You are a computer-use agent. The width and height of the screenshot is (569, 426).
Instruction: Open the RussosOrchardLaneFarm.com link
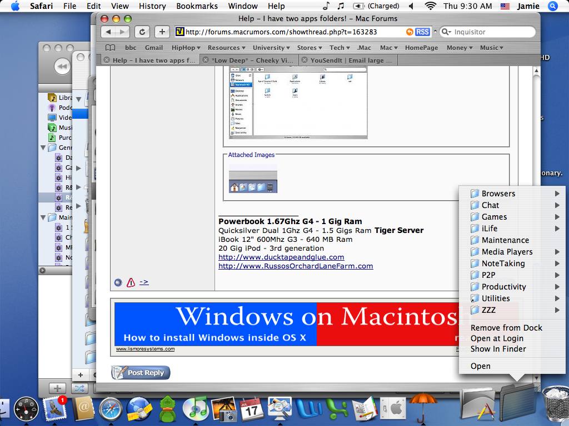coord(296,266)
